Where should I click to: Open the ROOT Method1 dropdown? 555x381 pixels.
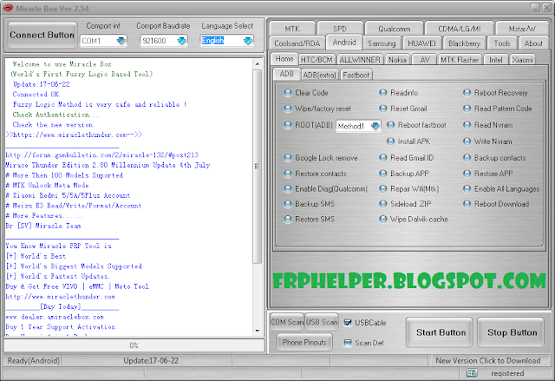pos(375,126)
